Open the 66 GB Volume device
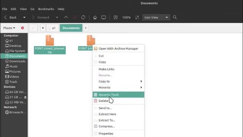The width and height of the screenshot is (243, 137). tap(14, 92)
